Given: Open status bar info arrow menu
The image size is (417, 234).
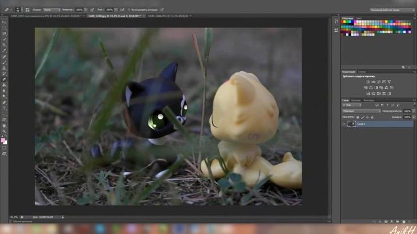Looking at the screenshot, I should coord(63,217).
